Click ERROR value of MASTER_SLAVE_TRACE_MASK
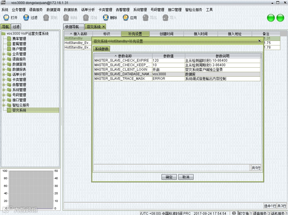The width and height of the screenshot is (288, 215). (169, 79)
